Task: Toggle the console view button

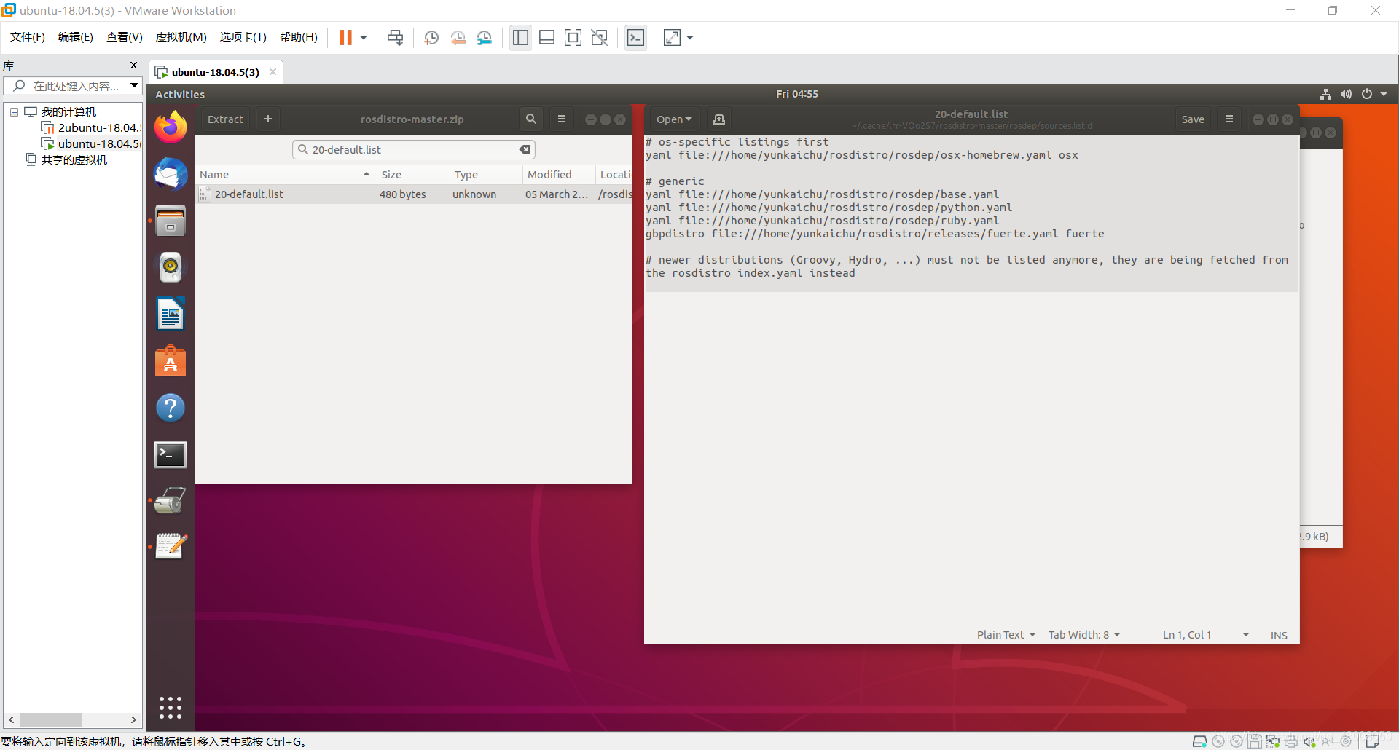Action: pos(635,37)
